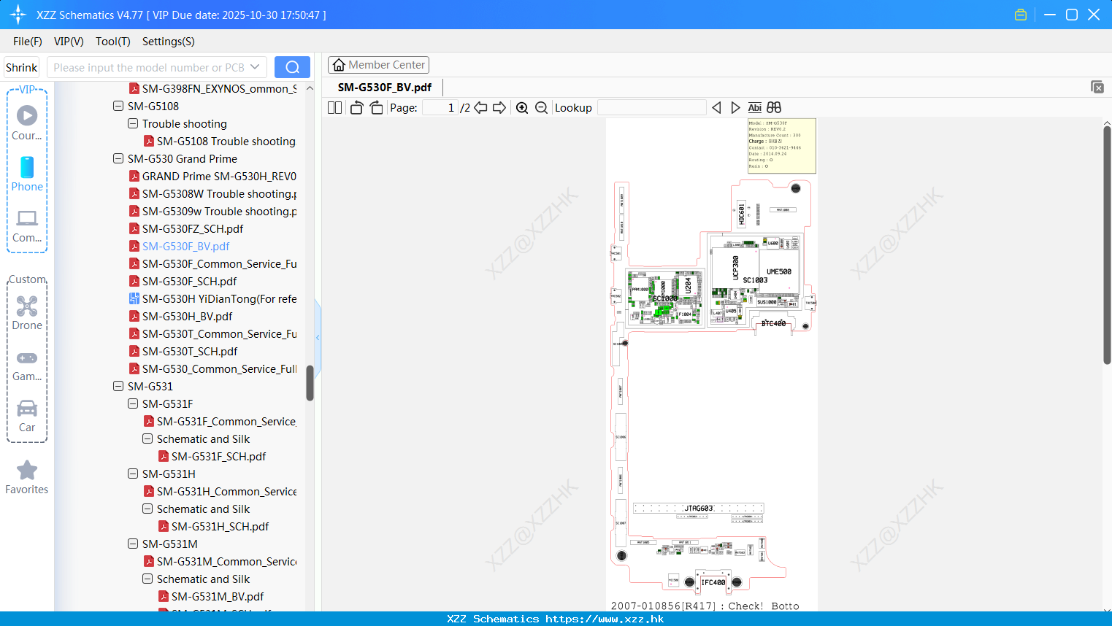
Task: Click the PDF viewer vertical scrollbar thumb
Action: click(1107, 244)
